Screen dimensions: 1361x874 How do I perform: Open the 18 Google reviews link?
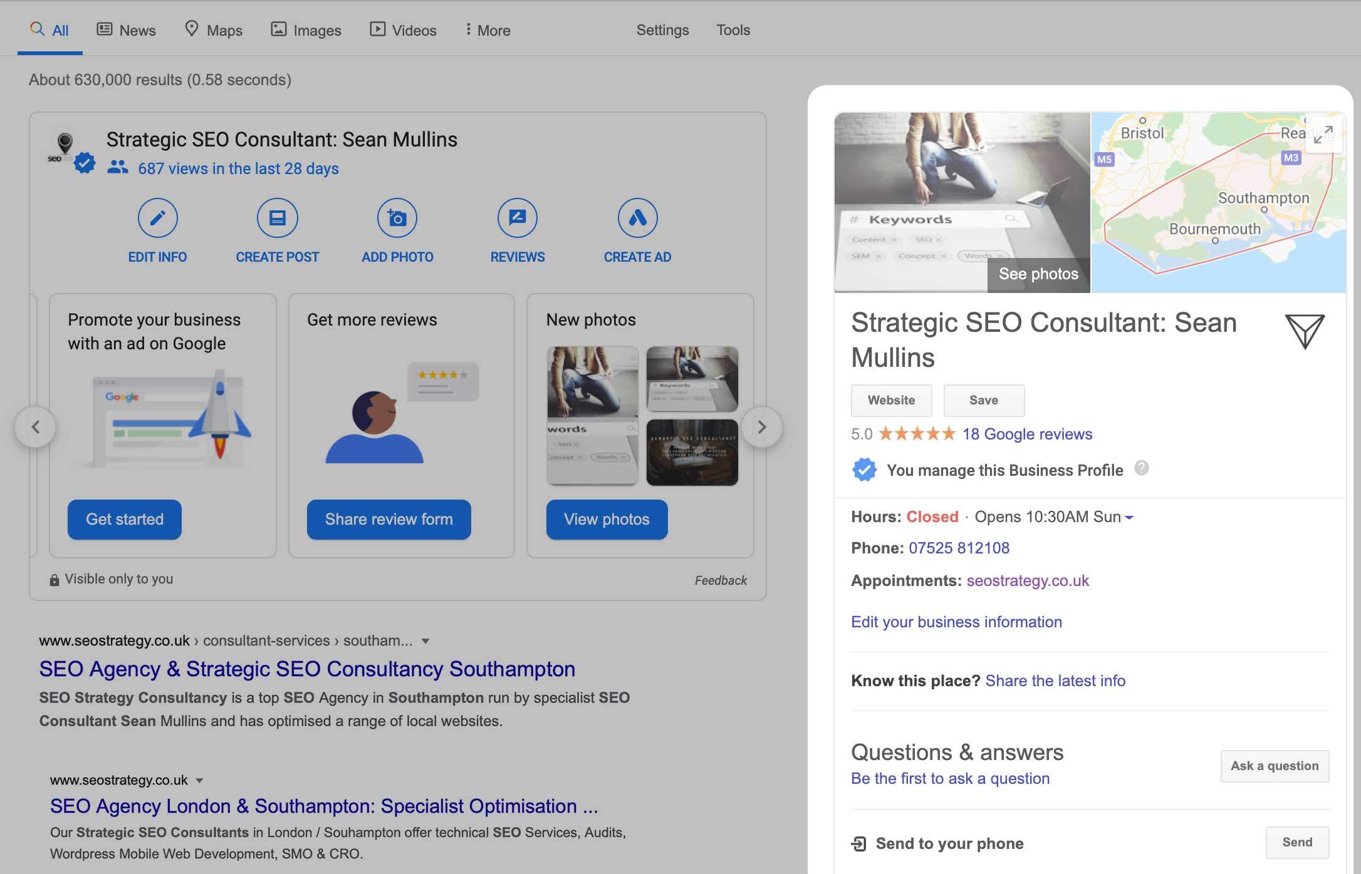click(1027, 434)
